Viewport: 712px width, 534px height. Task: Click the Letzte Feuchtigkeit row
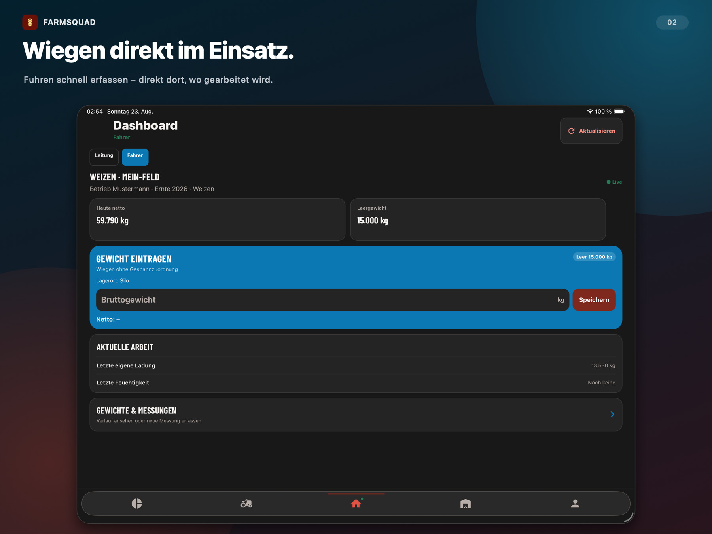(x=356, y=383)
